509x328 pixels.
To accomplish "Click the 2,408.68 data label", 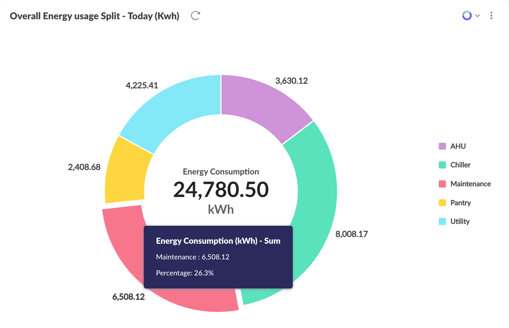I will (84, 167).
